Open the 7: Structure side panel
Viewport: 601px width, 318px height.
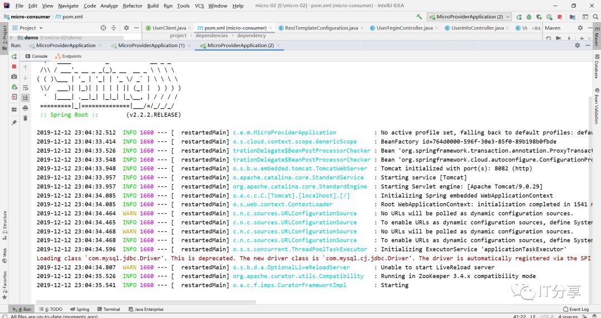click(4, 225)
